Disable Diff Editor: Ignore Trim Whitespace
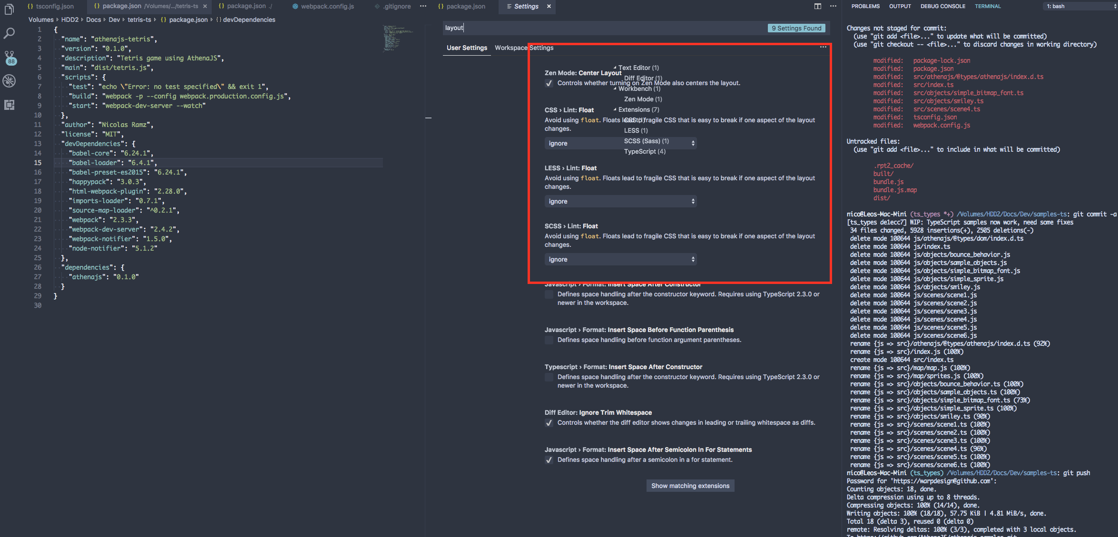The height and width of the screenshot is (537, 1118). [x=549, y=423]
